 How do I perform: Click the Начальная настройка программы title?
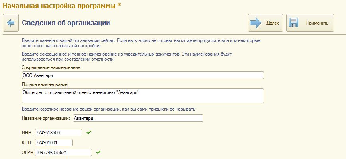pyautogui.click(x=62, y=6)
